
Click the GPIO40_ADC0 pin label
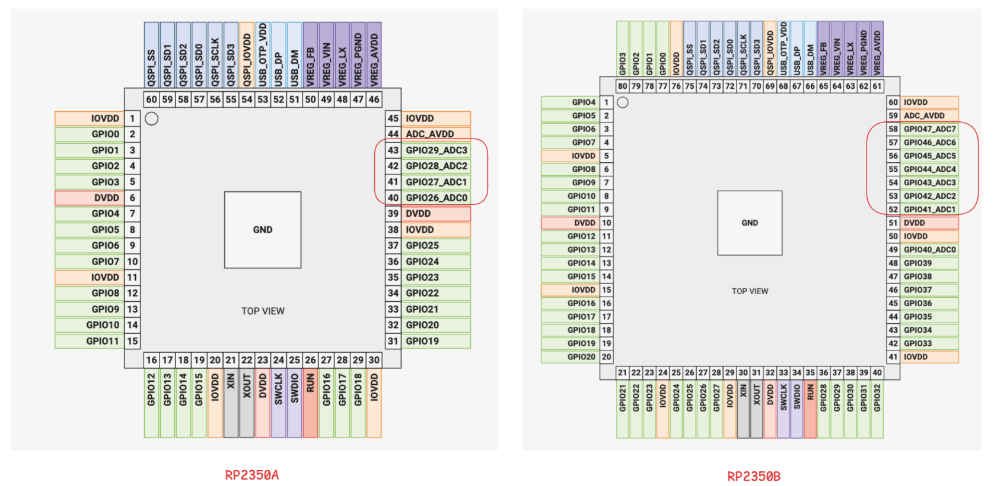click(x=929, y=250)
